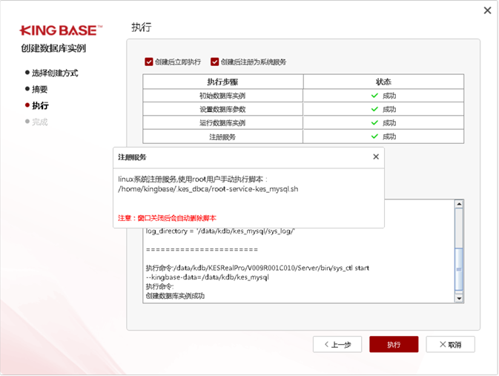This screenshot has height=376, width=499.
Task: Click the 状态 column header
Action: pyautogui.click(x=383, y=82)
